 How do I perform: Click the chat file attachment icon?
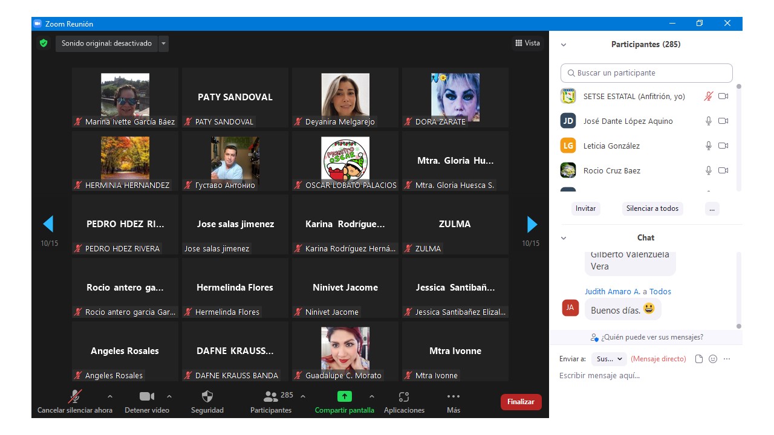click(699, 359)
